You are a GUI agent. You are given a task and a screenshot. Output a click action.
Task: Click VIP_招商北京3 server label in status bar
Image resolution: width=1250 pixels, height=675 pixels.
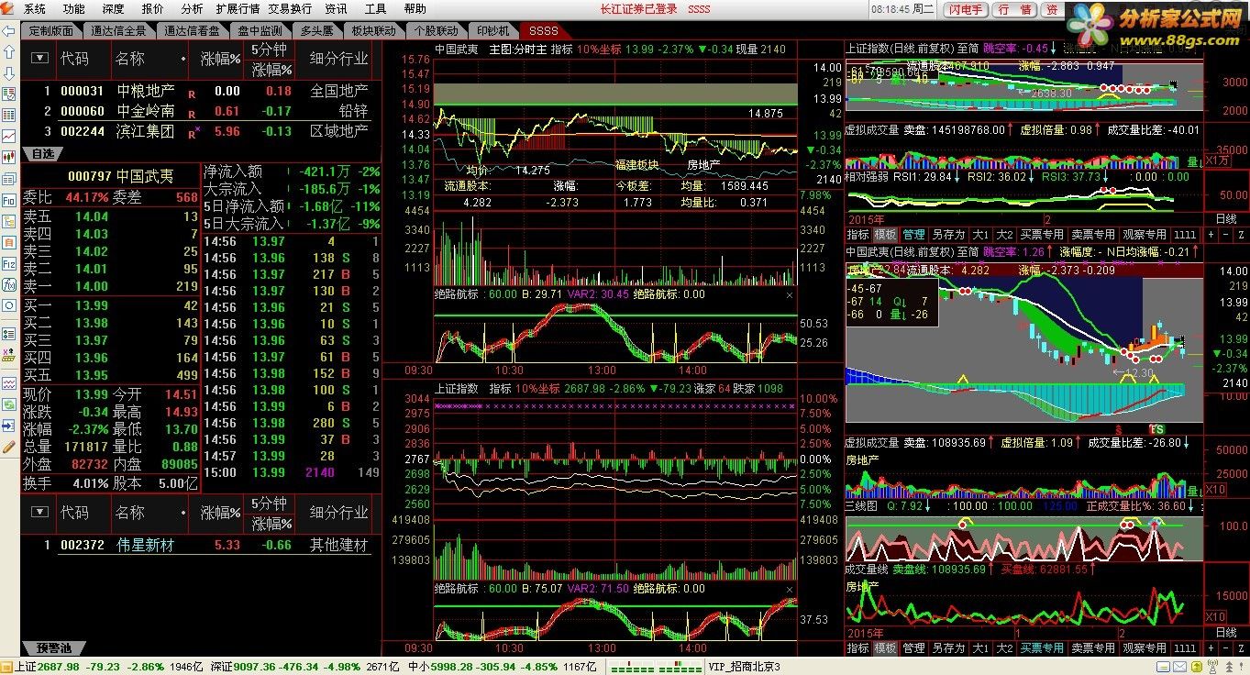tap(744, 666)
